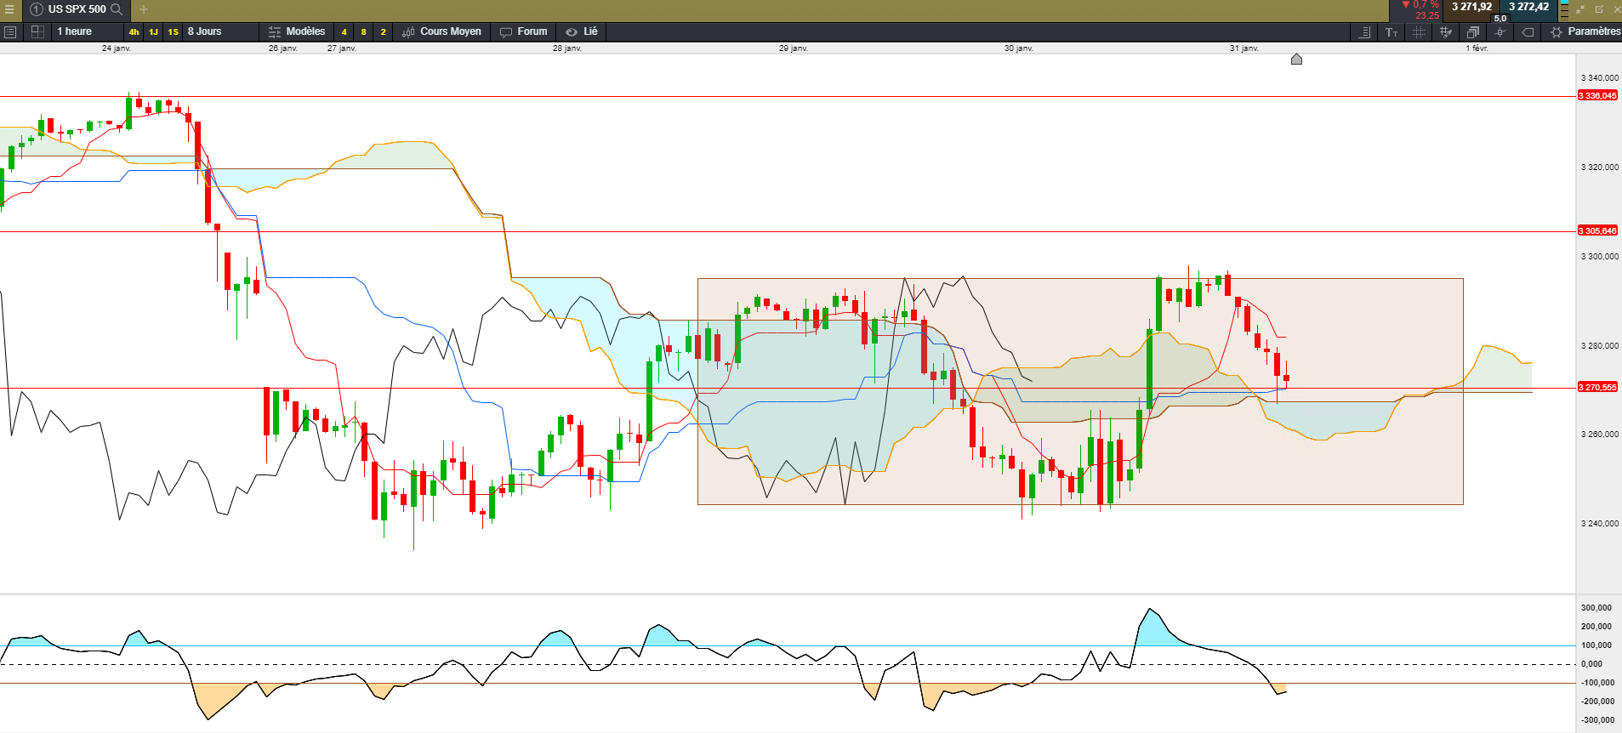1622x733 pixels.
Task: Click the 300,000 indicator scale label
Action: click(x=1596, y=608)
